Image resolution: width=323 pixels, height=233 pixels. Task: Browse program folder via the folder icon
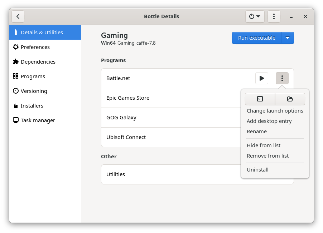tap(290, 99)
